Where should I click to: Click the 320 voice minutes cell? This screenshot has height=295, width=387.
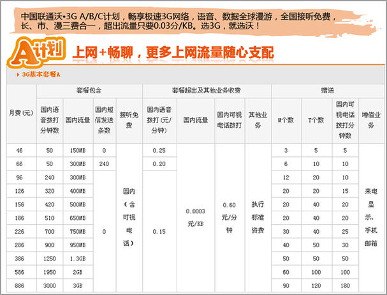point(50,191)
